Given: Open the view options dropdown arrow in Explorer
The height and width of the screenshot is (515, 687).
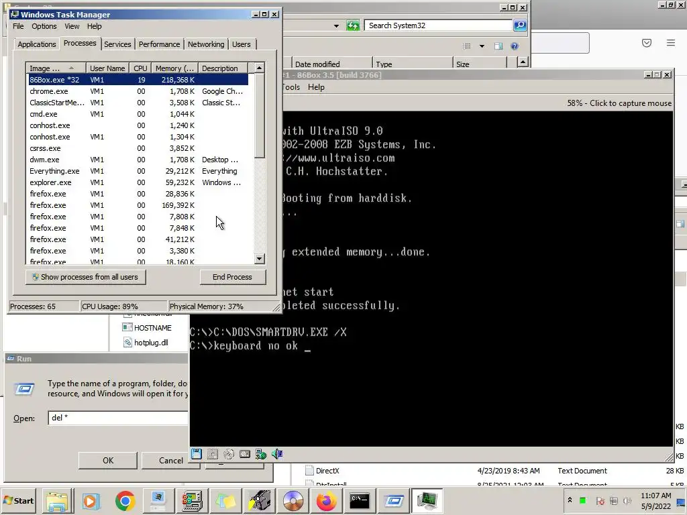Looking at the screenshot, I should (482, 46).
